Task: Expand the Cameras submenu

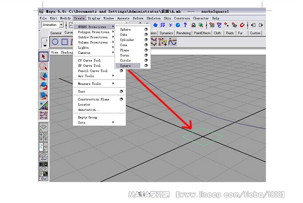Action: (x=95, y=53)
